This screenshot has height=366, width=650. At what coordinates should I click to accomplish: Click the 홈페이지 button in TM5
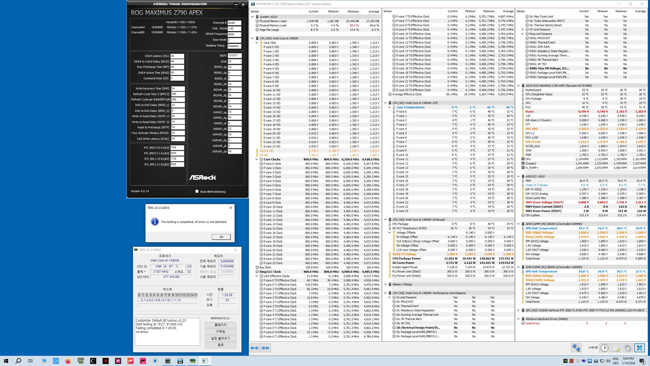(220, 325)
